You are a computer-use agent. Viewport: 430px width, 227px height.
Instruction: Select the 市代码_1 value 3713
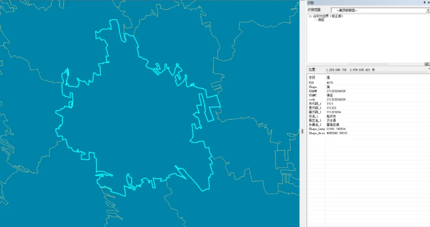(x=330, y=104)
